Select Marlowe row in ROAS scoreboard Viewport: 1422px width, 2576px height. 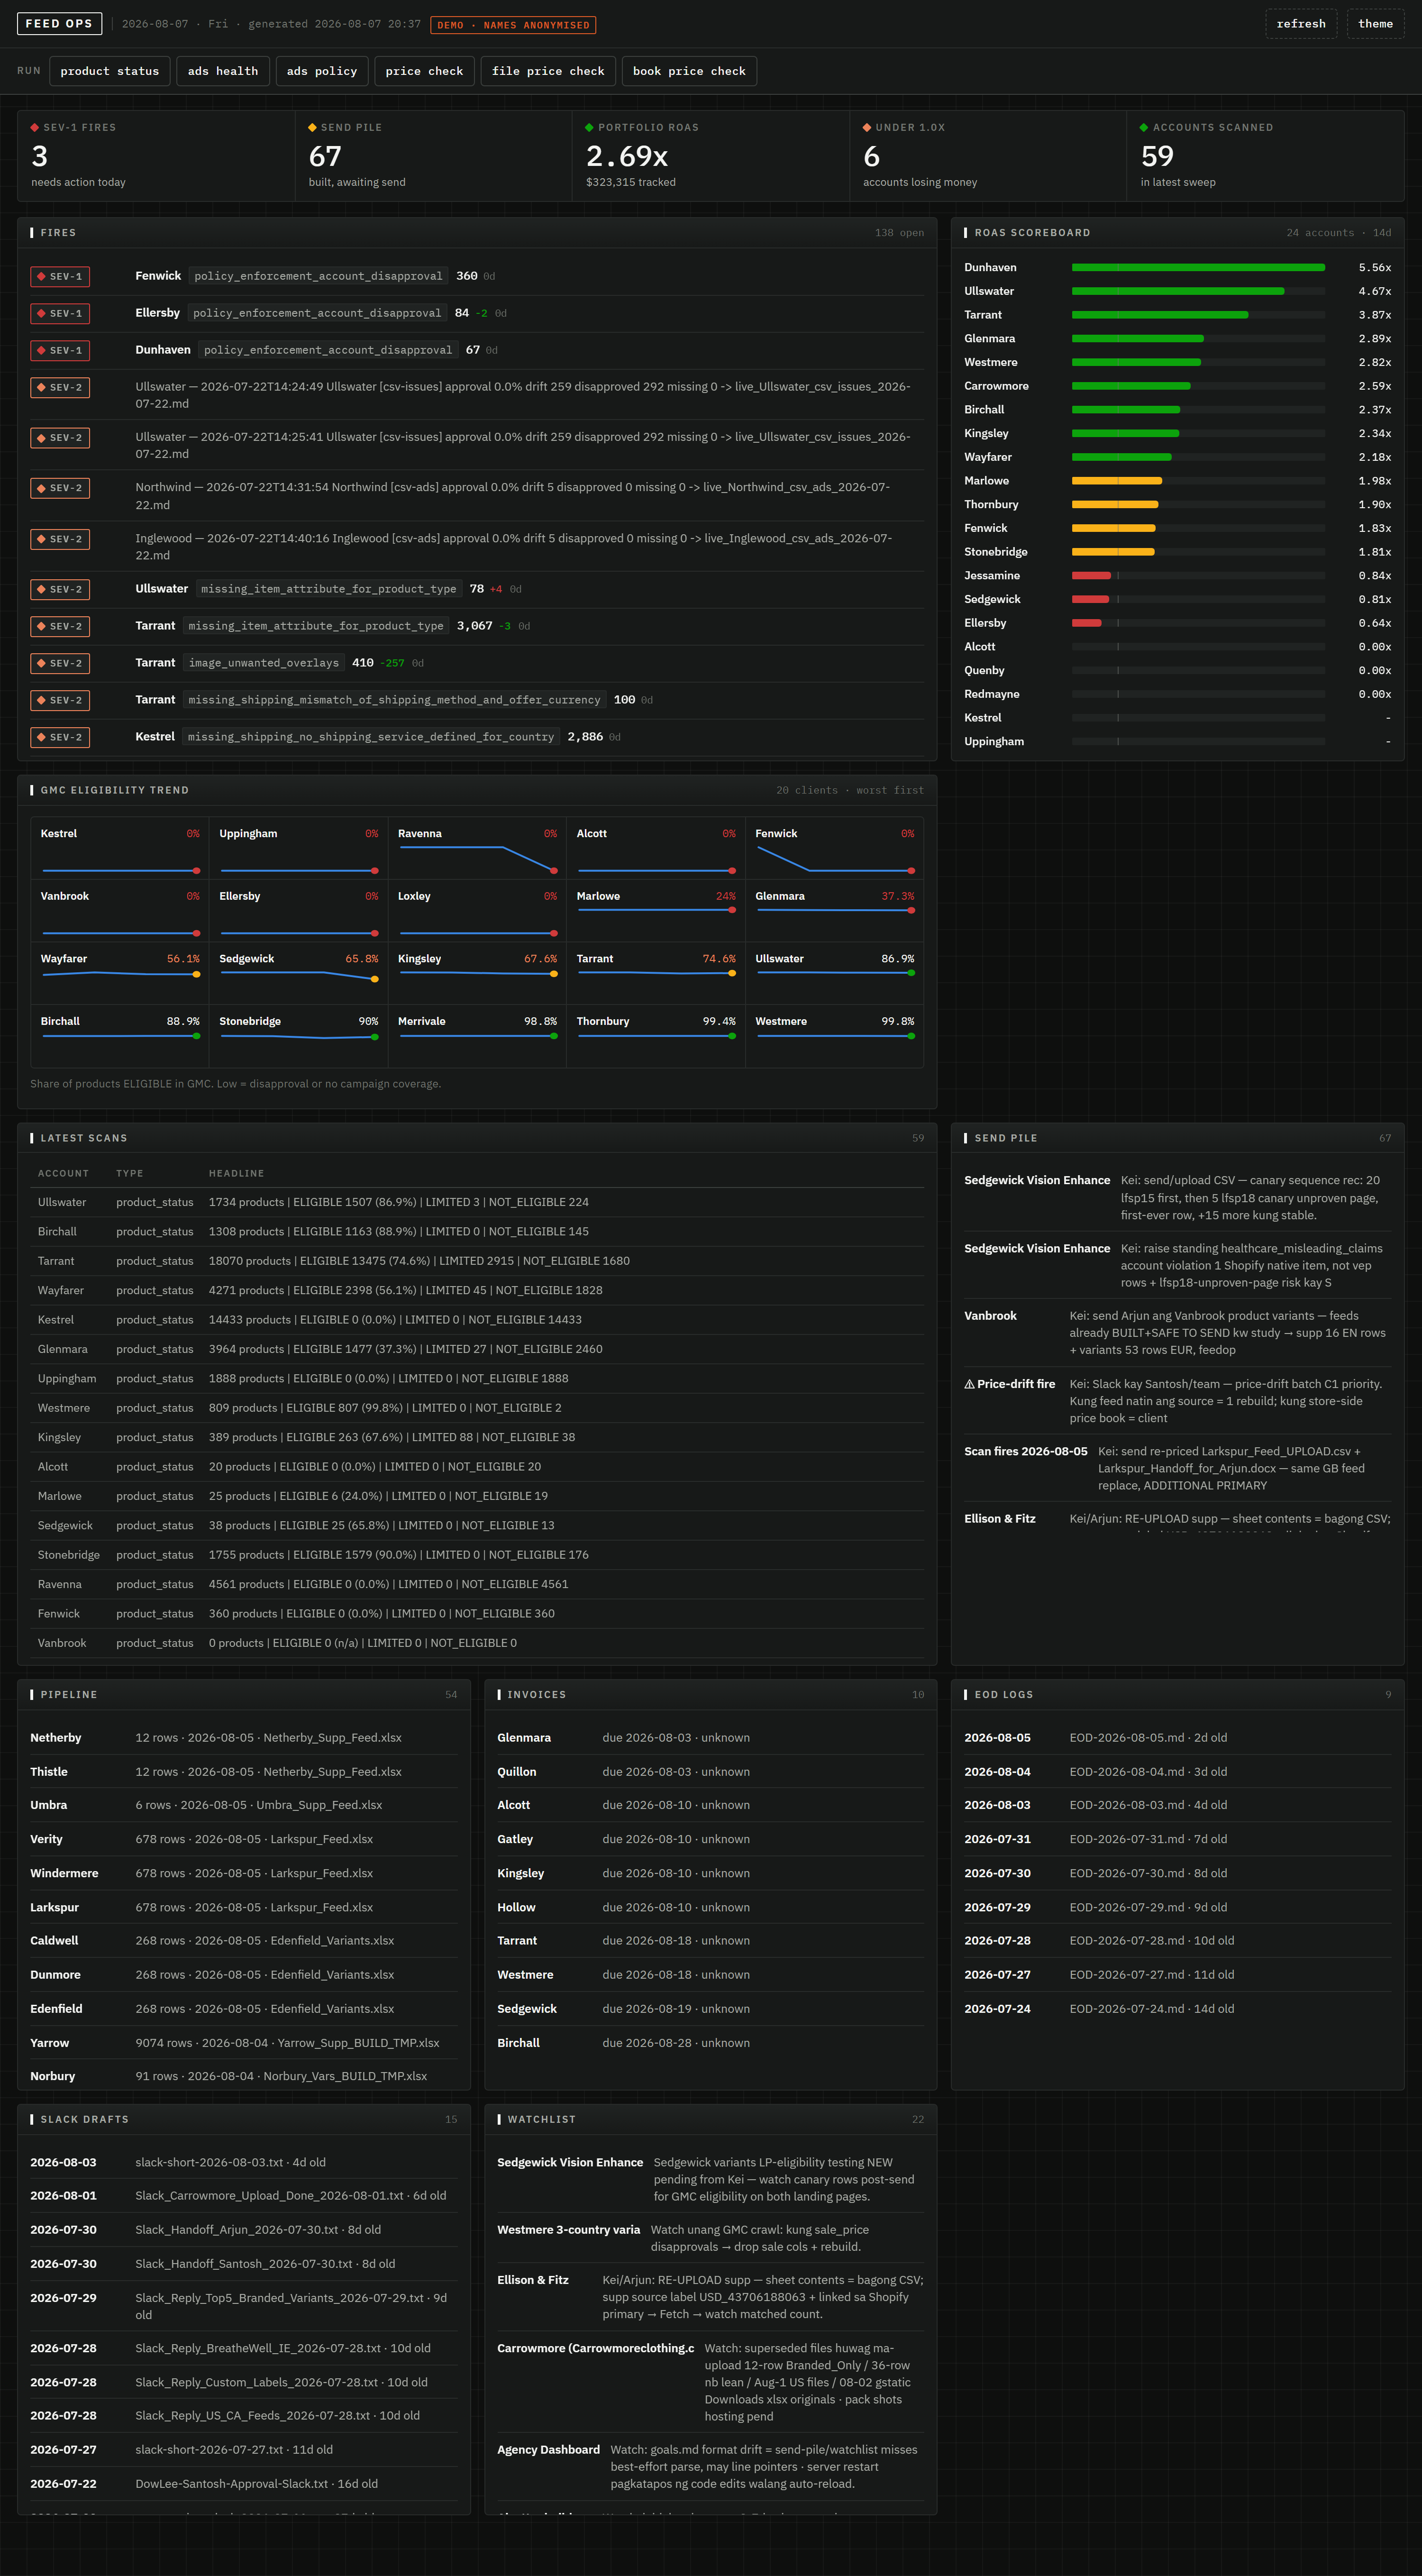point(1177,481)
